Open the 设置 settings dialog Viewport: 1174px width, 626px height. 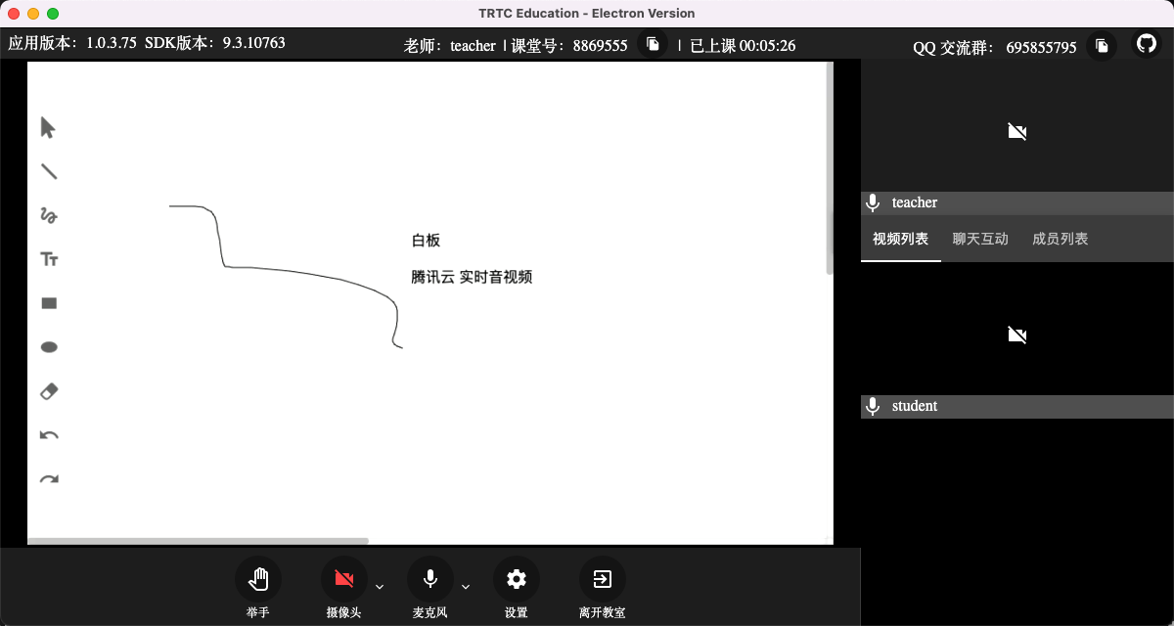[x=516, y=579]
